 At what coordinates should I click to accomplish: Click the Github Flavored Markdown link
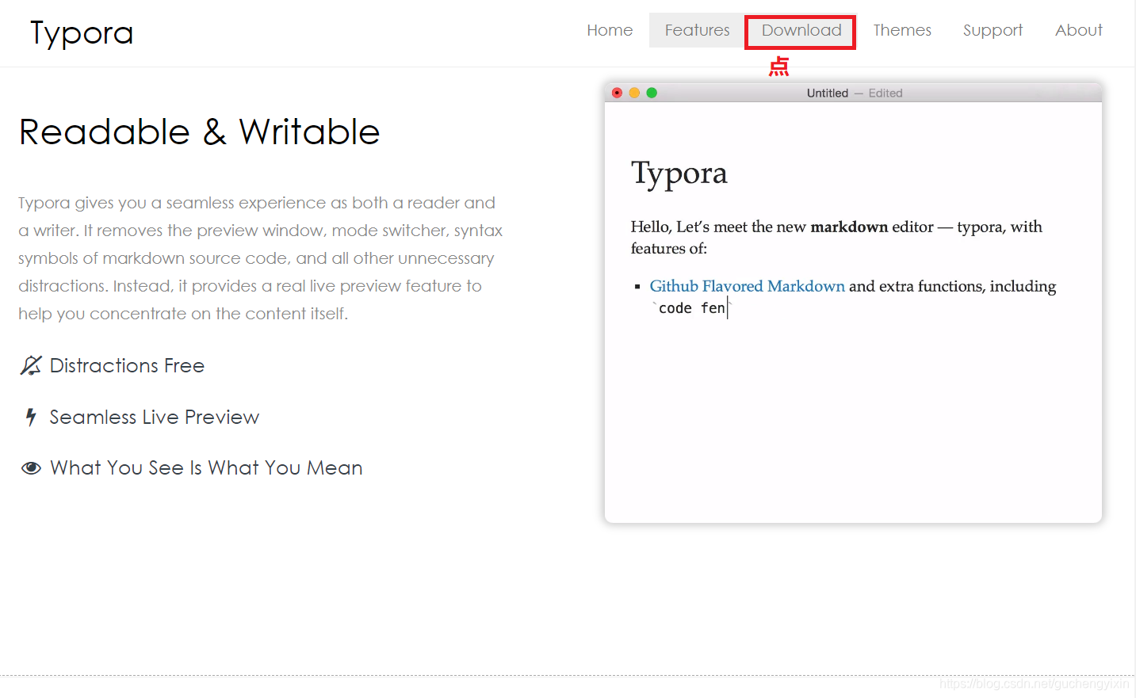[x=748, y=286]
